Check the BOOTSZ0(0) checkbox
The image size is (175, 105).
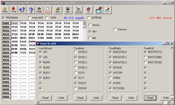click(146, 57)
